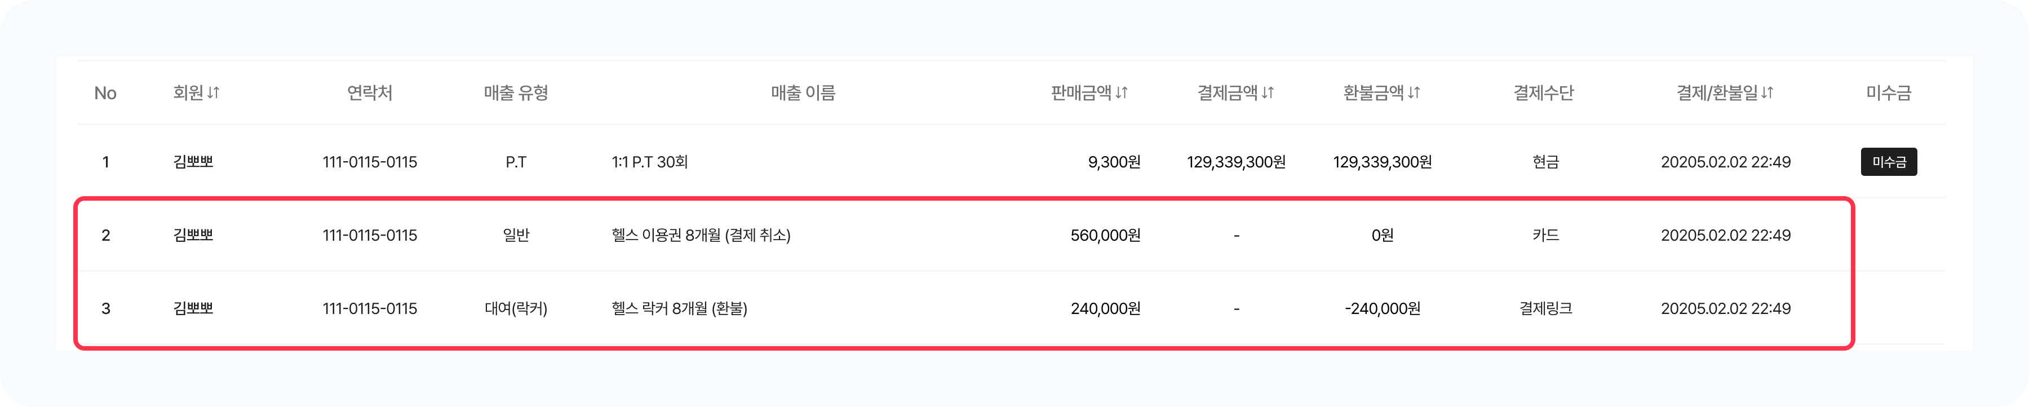The image size is (2029, 407).
Task: Sort table by 회원 column arrows
Action: pos(214,93)
